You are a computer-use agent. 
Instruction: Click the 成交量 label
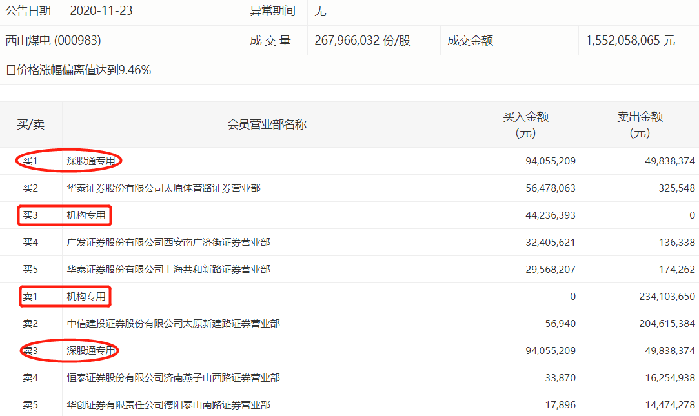click(x=270, y=41)
